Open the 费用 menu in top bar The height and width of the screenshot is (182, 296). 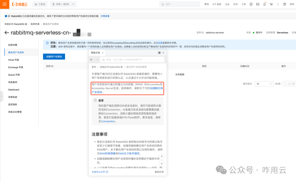click(207, 4)
